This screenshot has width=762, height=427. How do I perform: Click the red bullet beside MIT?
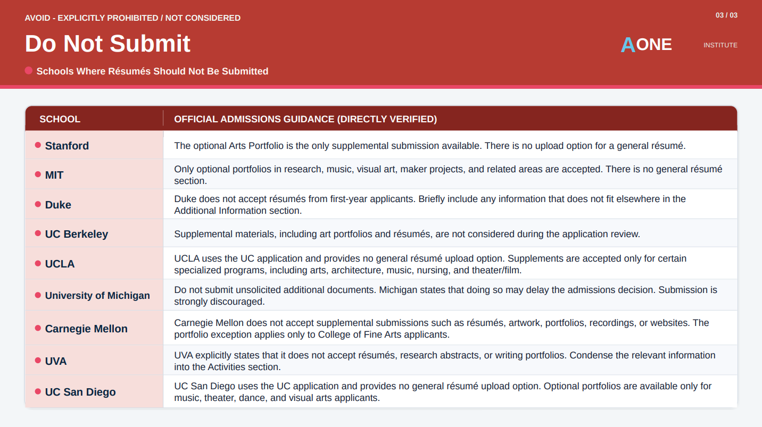click(x=38, y=174)
